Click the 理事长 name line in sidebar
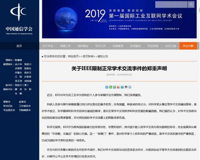The width and height of the screenshot is (200, 160). pyautogui.click(x=14, y=60)
